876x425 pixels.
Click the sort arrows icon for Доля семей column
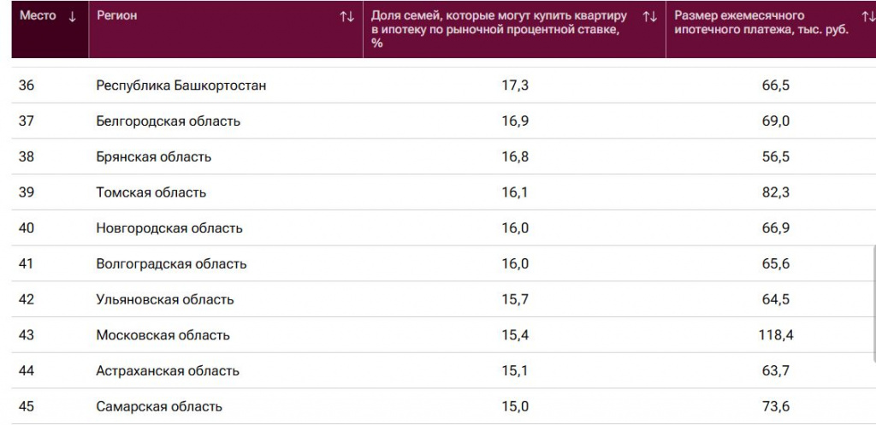click(x=649, y=16)
